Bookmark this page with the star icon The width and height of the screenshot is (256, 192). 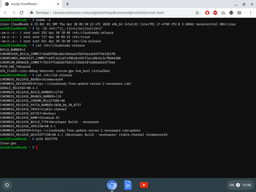coord(197,13)
